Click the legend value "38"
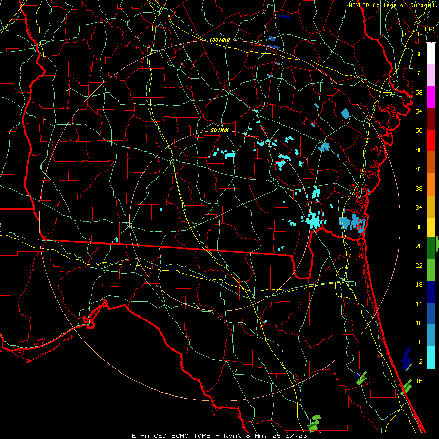 pyautogui.click(x=419, y=188)
